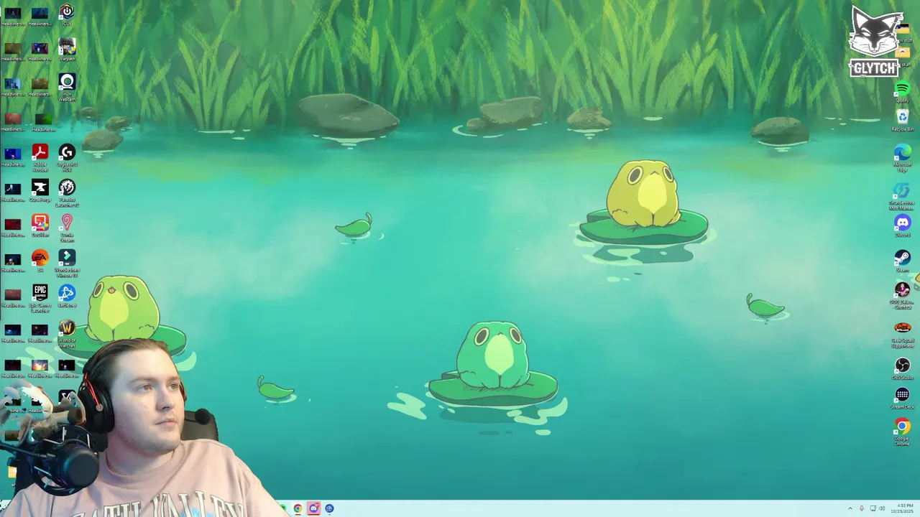920x517 pixels.
Task: Open the iCUE desktop shortcut
Action: (67, 14)
